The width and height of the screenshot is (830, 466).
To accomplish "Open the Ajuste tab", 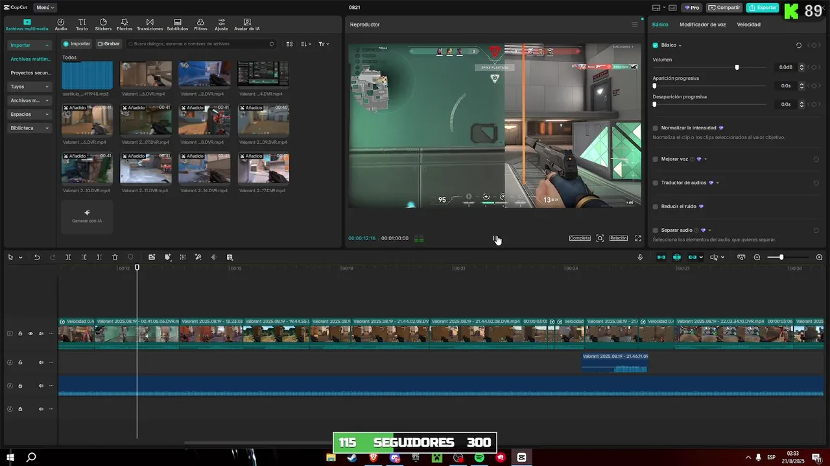I will (221, 25).
